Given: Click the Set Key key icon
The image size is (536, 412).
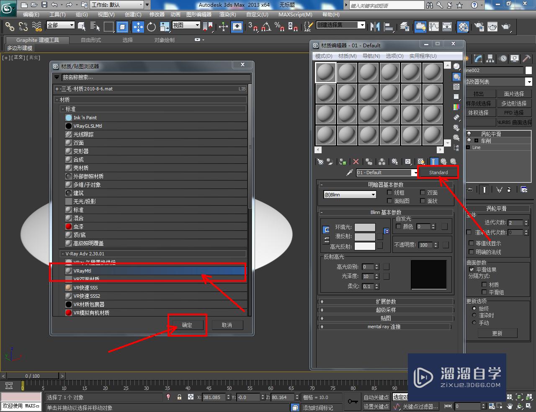Looking at the screenshot, I should [353, 402].
